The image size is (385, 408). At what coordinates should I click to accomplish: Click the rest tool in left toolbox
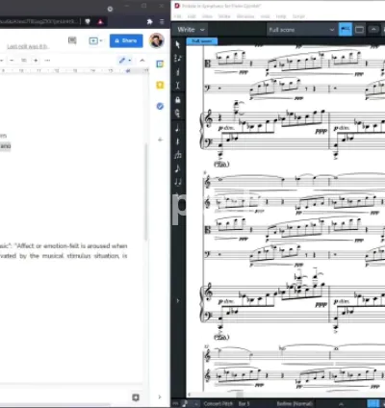178,141
